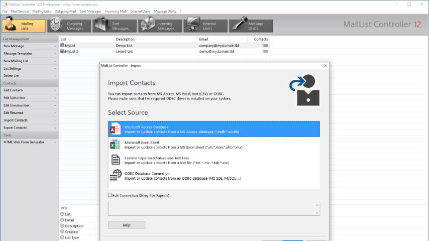Viewport: 429px width, 241px height.
Task: Open Sent Messages toolbar icon
Action: coord(101,24)
